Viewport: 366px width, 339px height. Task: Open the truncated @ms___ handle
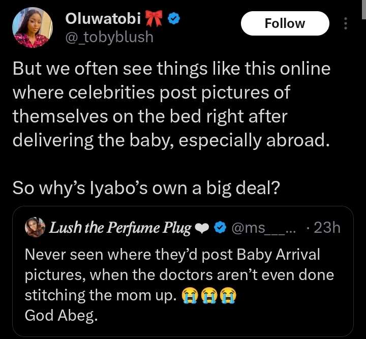point(262,228)
